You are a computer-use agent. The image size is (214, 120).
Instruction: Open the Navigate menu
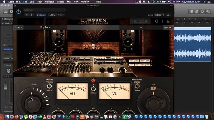click(x=49, y=2)
